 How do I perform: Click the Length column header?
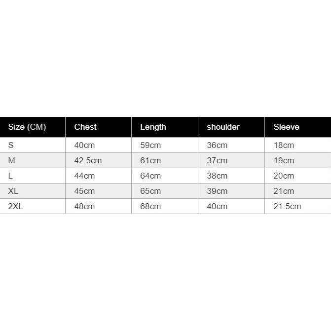pyautogui.click(x=153, y=127)
